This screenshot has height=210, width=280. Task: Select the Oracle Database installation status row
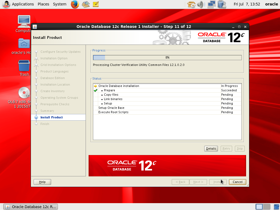coord(167,86)
